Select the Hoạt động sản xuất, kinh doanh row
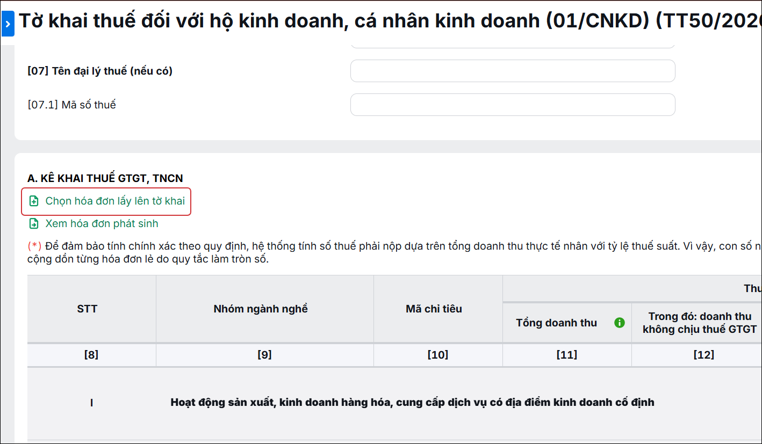 click(394, 403)
